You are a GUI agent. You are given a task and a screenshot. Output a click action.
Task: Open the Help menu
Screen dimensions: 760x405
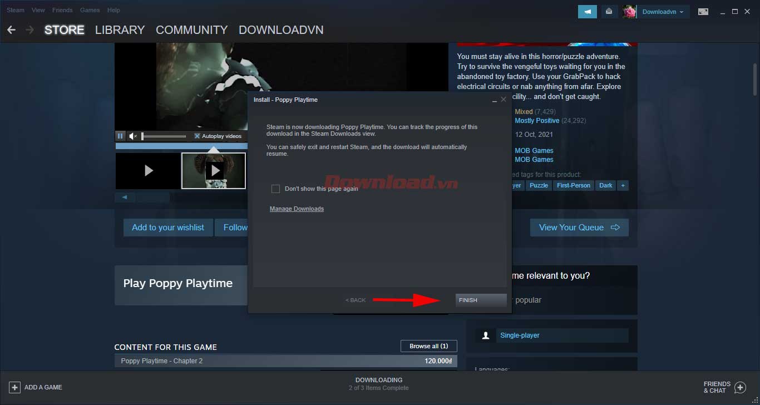pos(113,10)
